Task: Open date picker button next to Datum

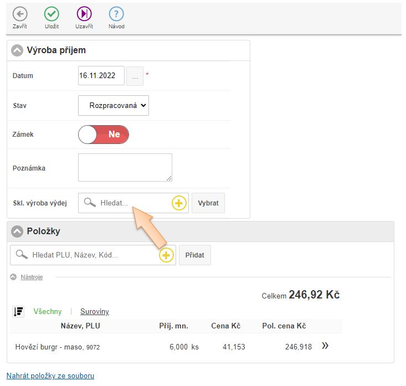Action: click(x=135, y=76)
